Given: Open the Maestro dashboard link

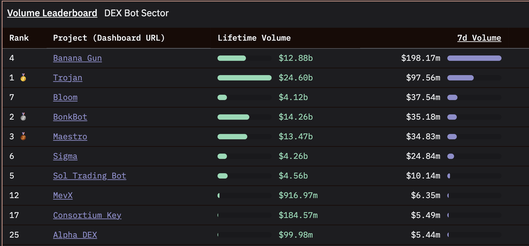Looking at the screenshot, I should [70, 136].
